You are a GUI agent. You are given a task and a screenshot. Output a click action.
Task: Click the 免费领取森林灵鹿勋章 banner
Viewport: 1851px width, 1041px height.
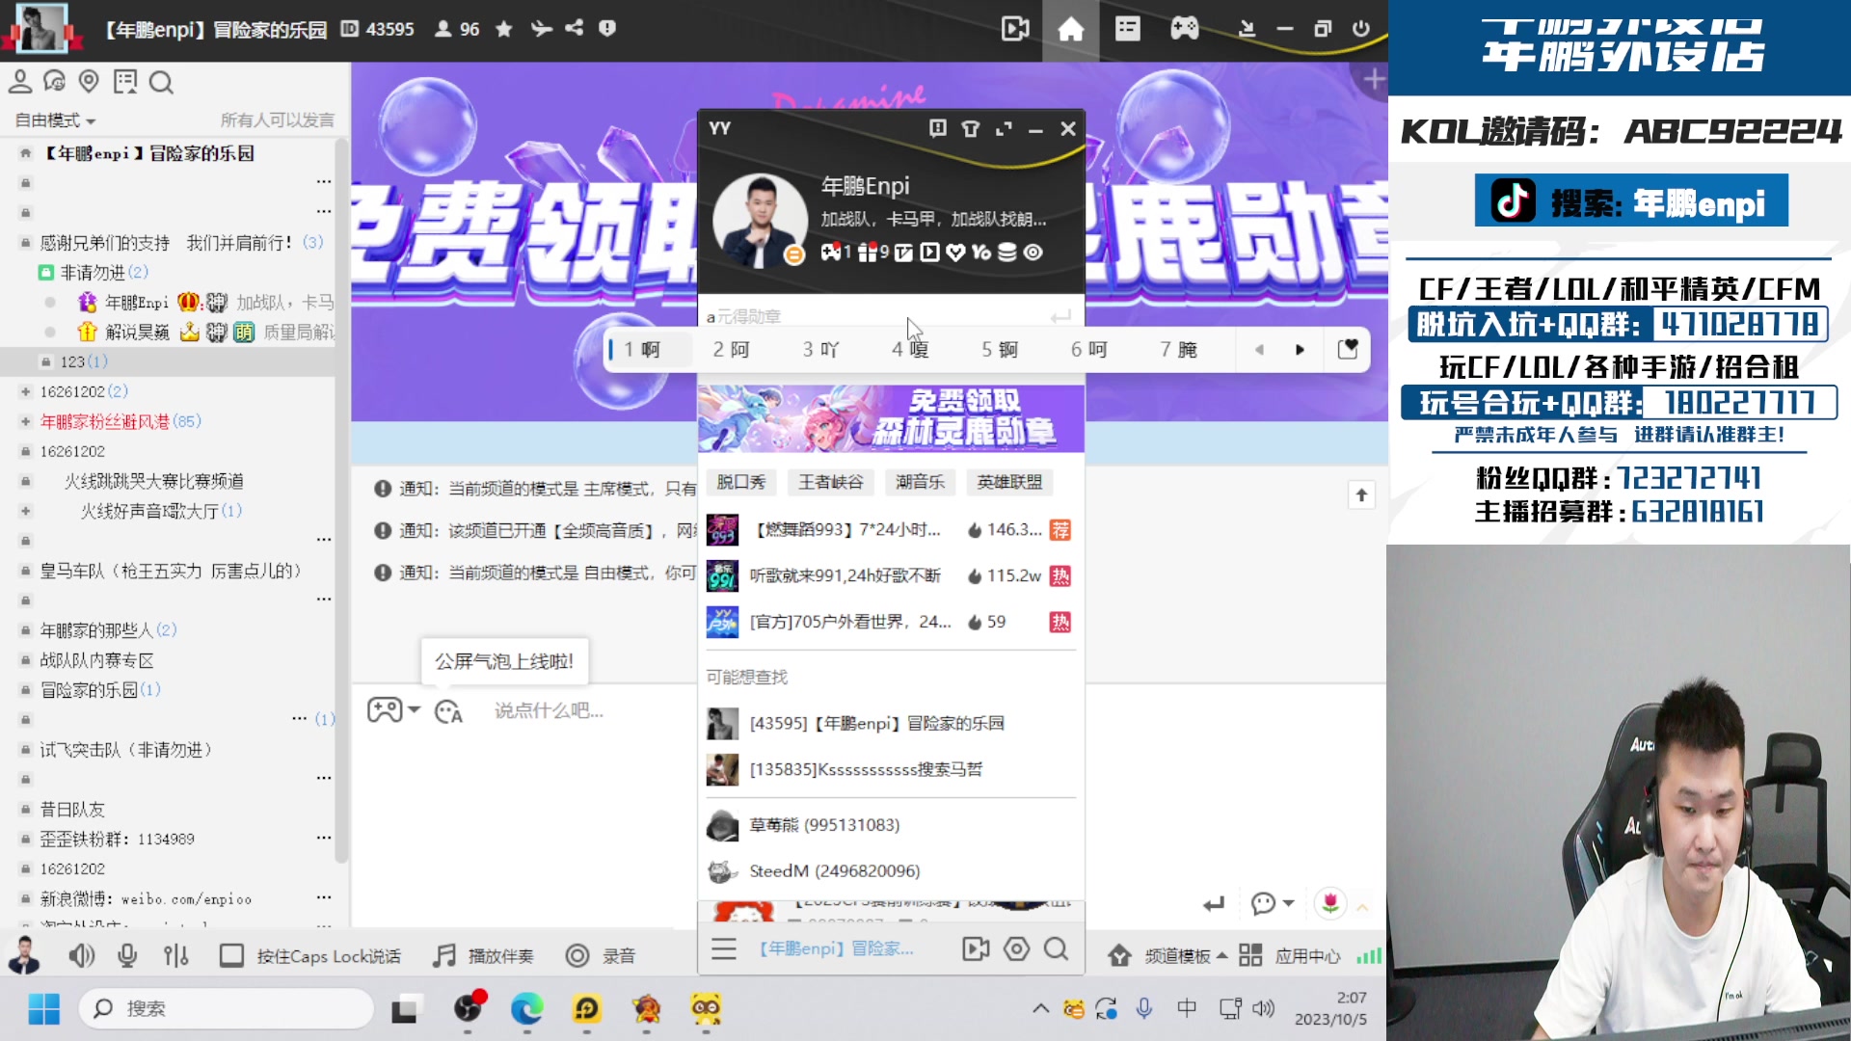point(891,418)
